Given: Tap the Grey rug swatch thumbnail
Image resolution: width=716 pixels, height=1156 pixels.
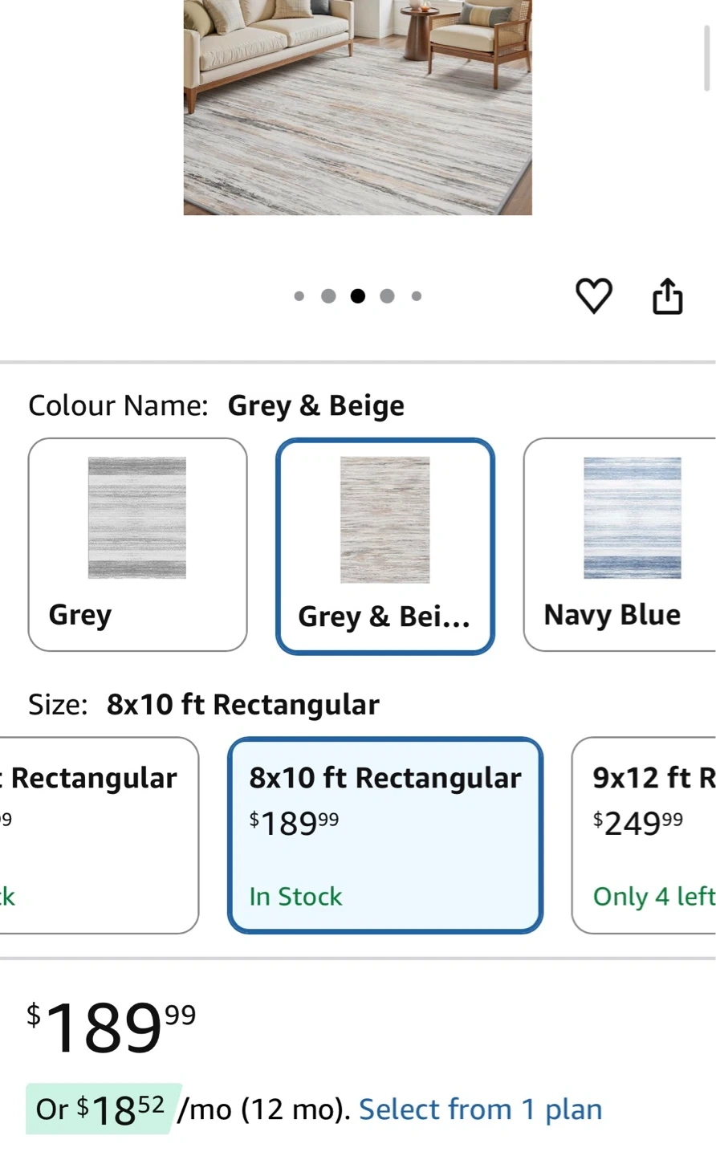Looking at the screenshot, I should click(x=137, y=518).
